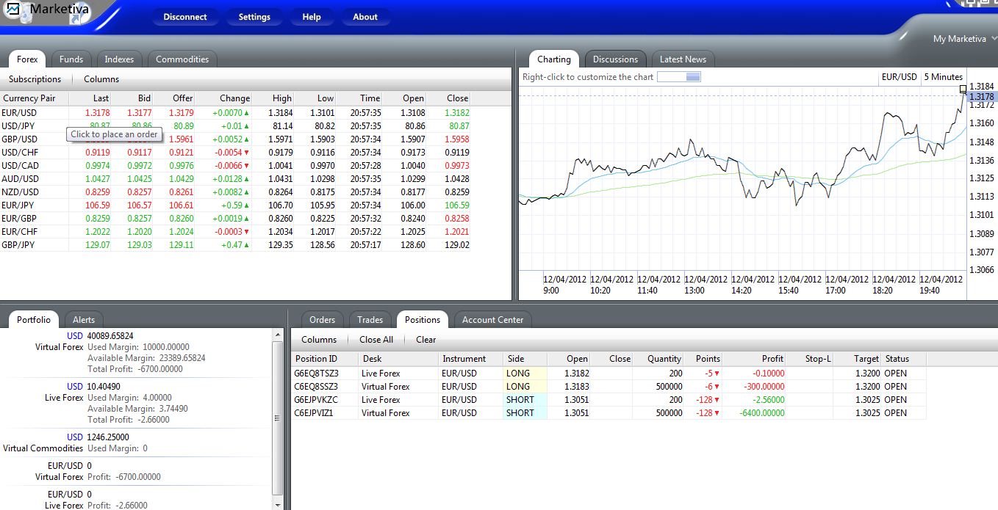This screenshot has height=510, width=998.
Task: Click the Virtual Commodities balance 1246.25000
Action: coord(108,437)
